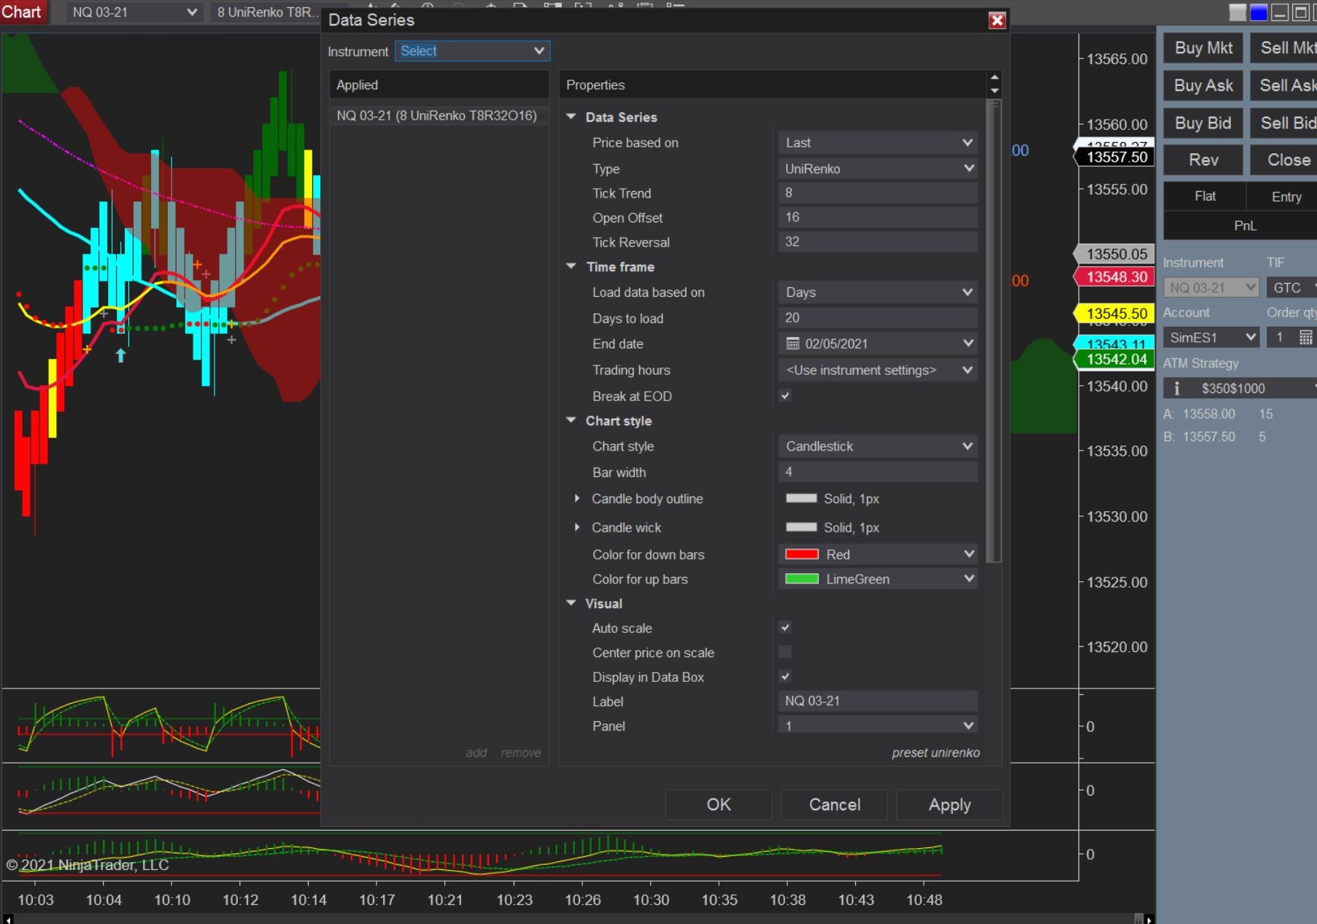Click the Label field containing NQ 03-21

click(878, 701)
